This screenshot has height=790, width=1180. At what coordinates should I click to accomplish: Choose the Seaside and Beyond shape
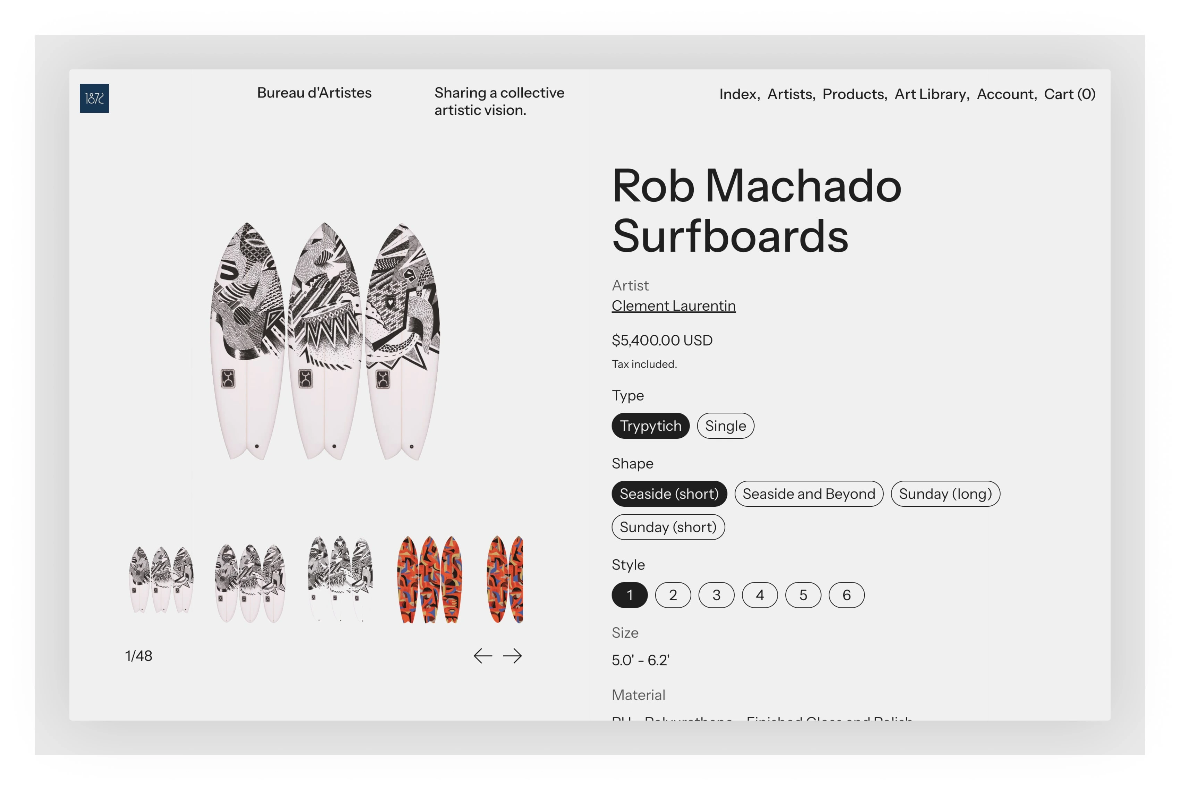[808, 494]
